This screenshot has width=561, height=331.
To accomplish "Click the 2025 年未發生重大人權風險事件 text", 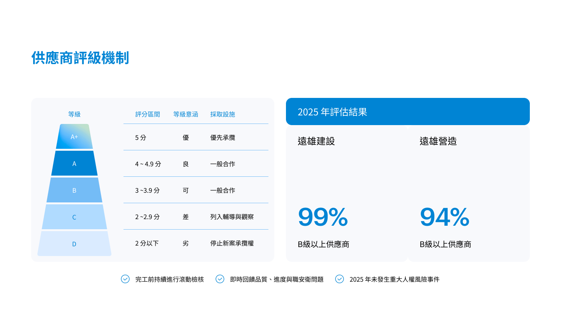I will pos(394,279).
